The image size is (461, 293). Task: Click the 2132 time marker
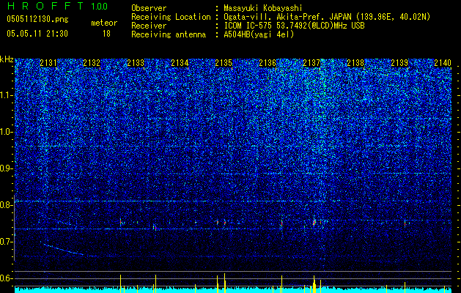92,63
